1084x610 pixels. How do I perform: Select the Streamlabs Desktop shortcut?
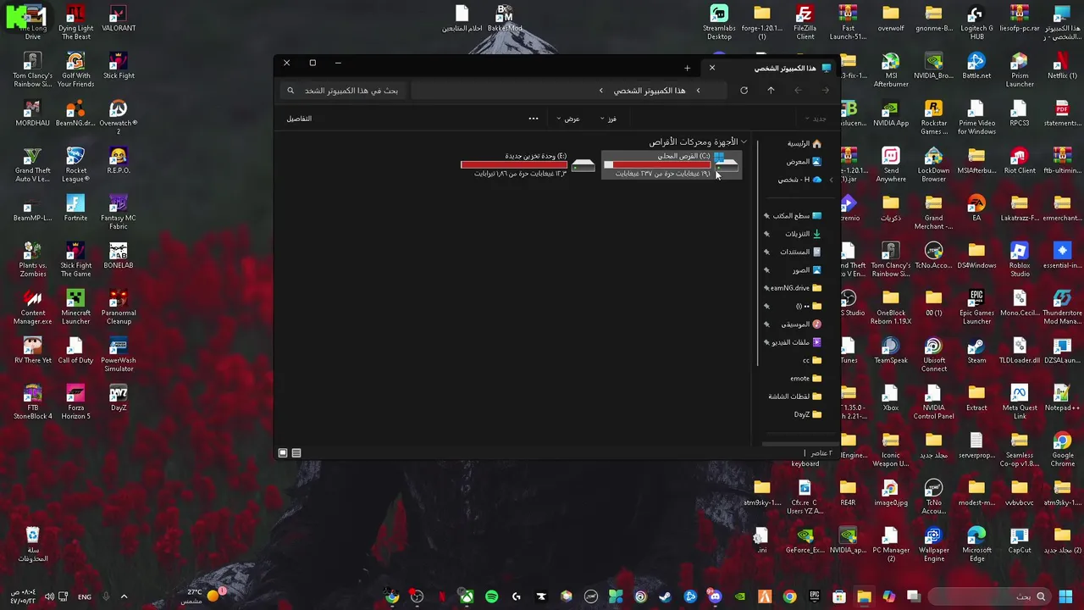(x=719, y=22)
